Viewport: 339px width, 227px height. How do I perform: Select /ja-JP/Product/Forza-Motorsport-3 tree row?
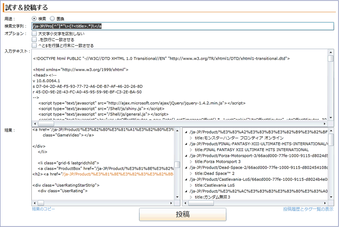point(258,156)
